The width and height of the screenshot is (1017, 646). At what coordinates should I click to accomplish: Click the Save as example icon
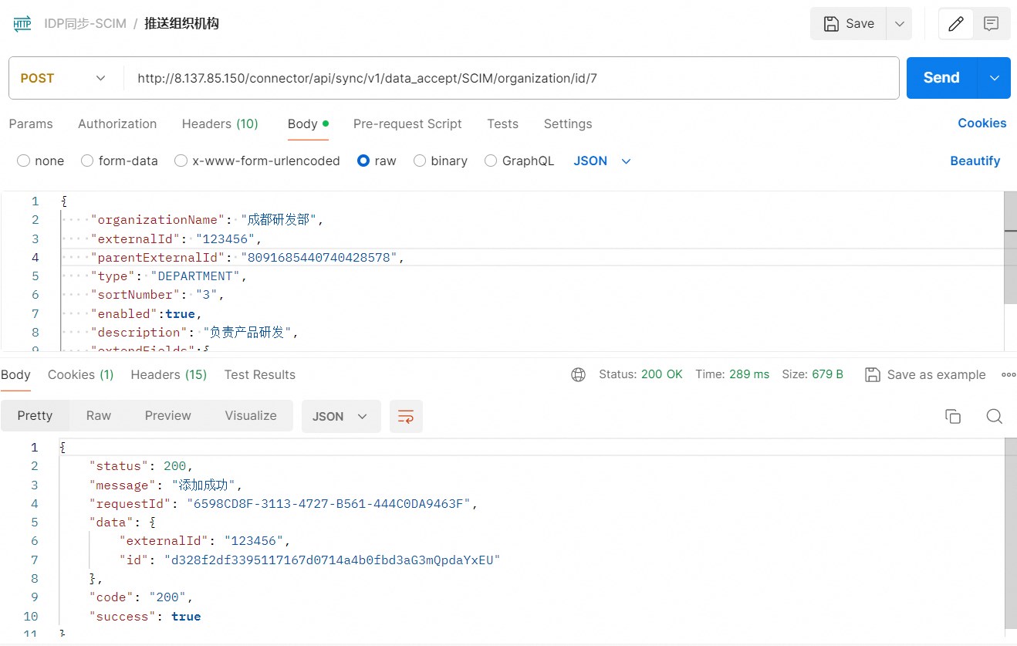pos(873,375)
